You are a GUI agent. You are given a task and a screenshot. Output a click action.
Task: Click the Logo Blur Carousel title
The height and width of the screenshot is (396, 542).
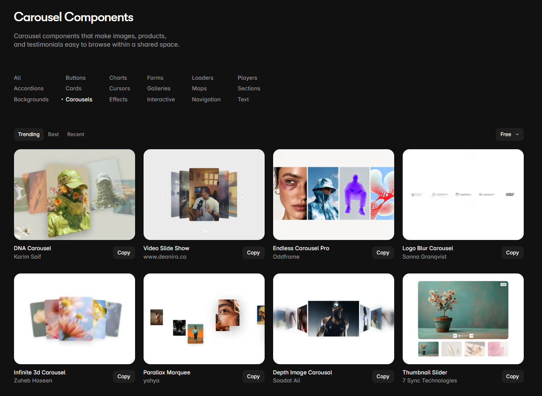click(428, 248)
